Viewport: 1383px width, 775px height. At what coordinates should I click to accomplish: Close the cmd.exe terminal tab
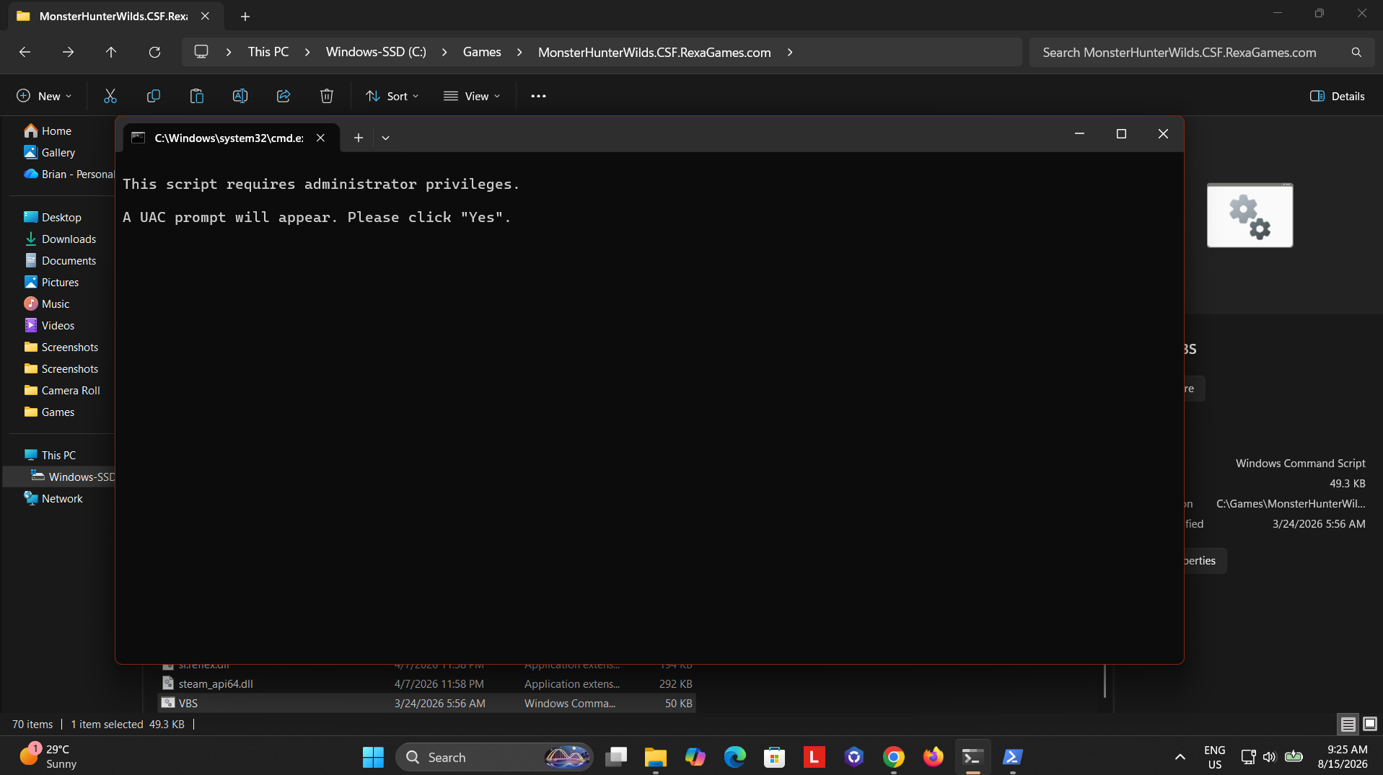pos(320,138)
